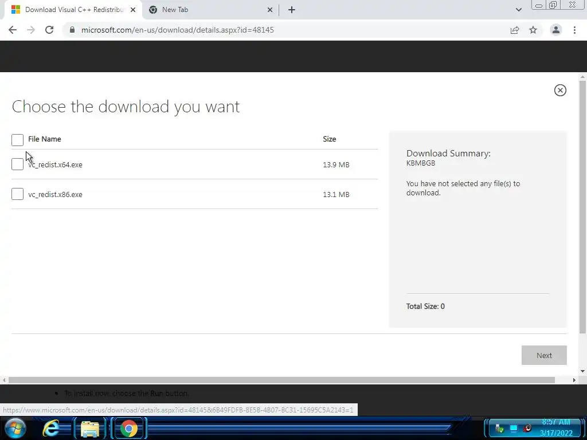Tick the select-all File Name checkbox
Viewport: 587px width, 440px height.
pos(17,140)
